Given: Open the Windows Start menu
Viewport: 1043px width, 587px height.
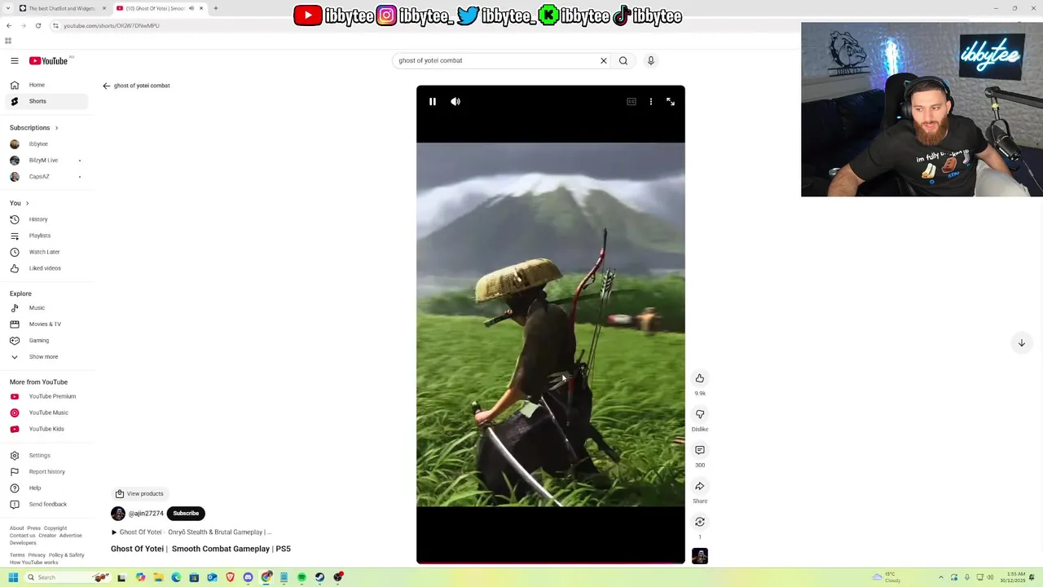Looking at the screenshot, I should pos(13,577).
